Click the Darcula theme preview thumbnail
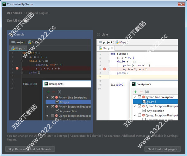Screen dimensions: 187x156 coord(50,80)
